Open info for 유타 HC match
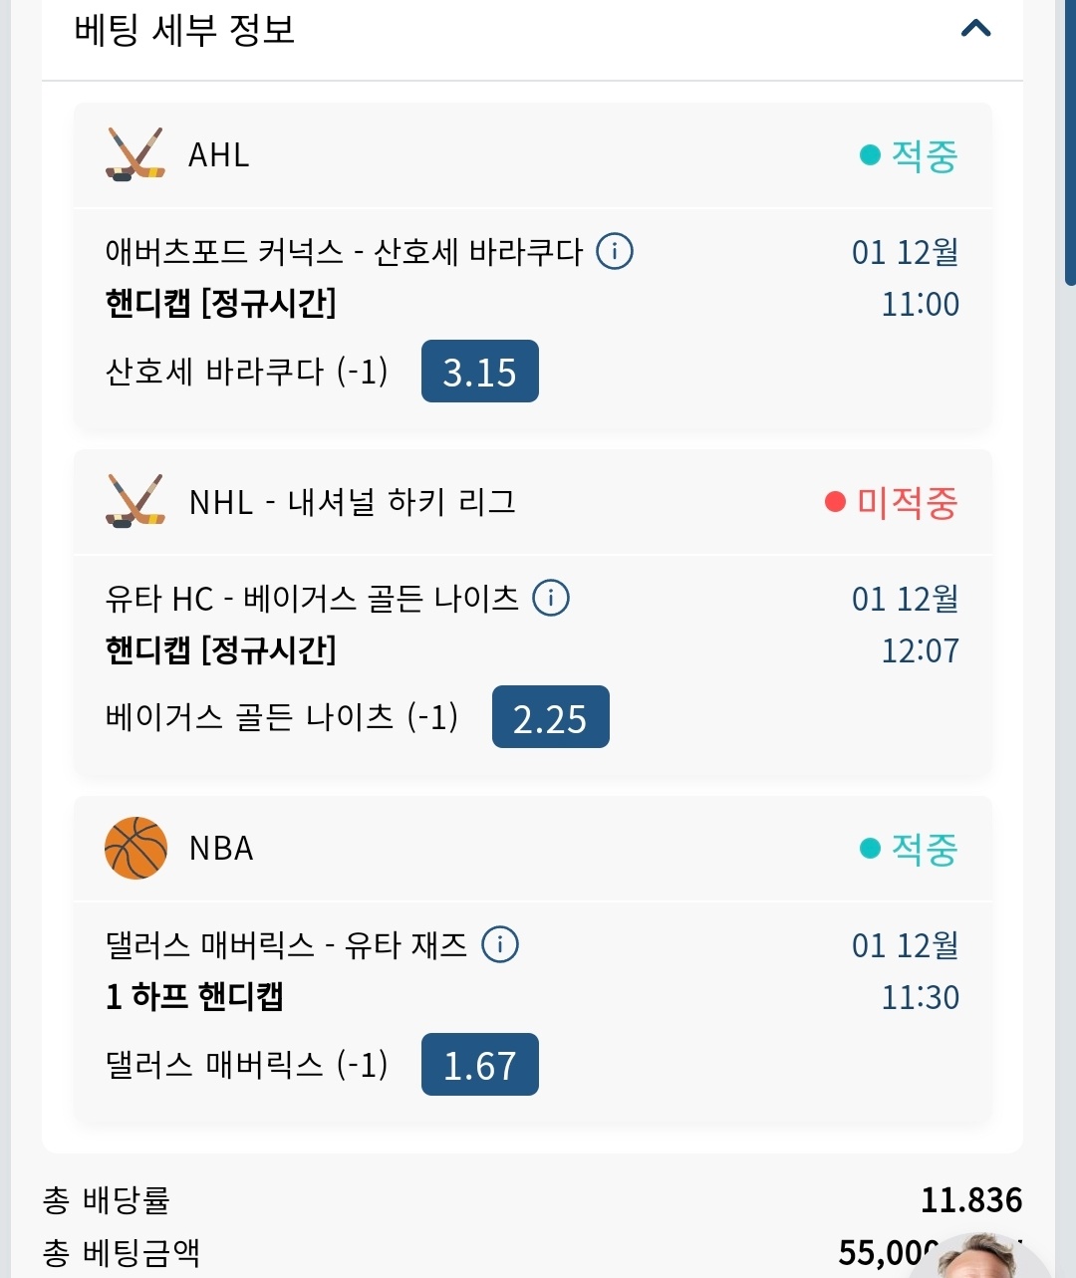Image resolution: width=1076 pixels, height=1278 pixels. coord(551,598)
